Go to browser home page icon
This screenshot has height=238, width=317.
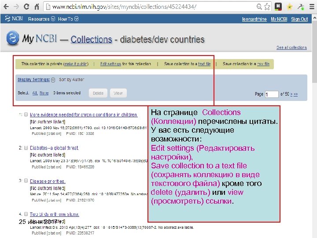click(x=37, y=7)
